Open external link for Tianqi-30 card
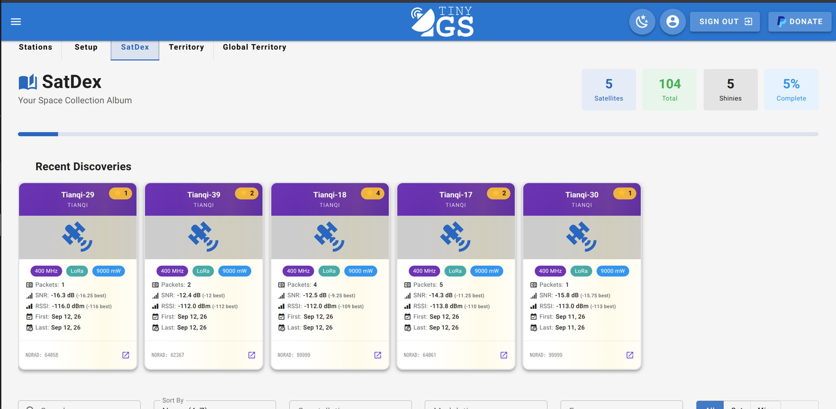The image size is (836, 409). [630, 355]
